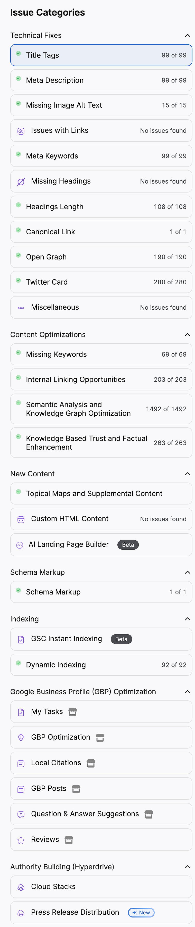Click the GSC Instant Indexing document icon
This screenshot has width=195, height=927.
point(21,640)
